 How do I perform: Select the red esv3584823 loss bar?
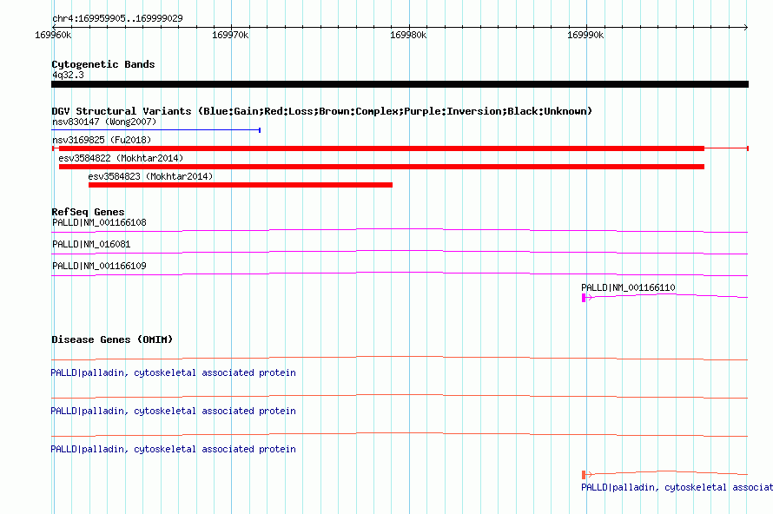point(241,185)
